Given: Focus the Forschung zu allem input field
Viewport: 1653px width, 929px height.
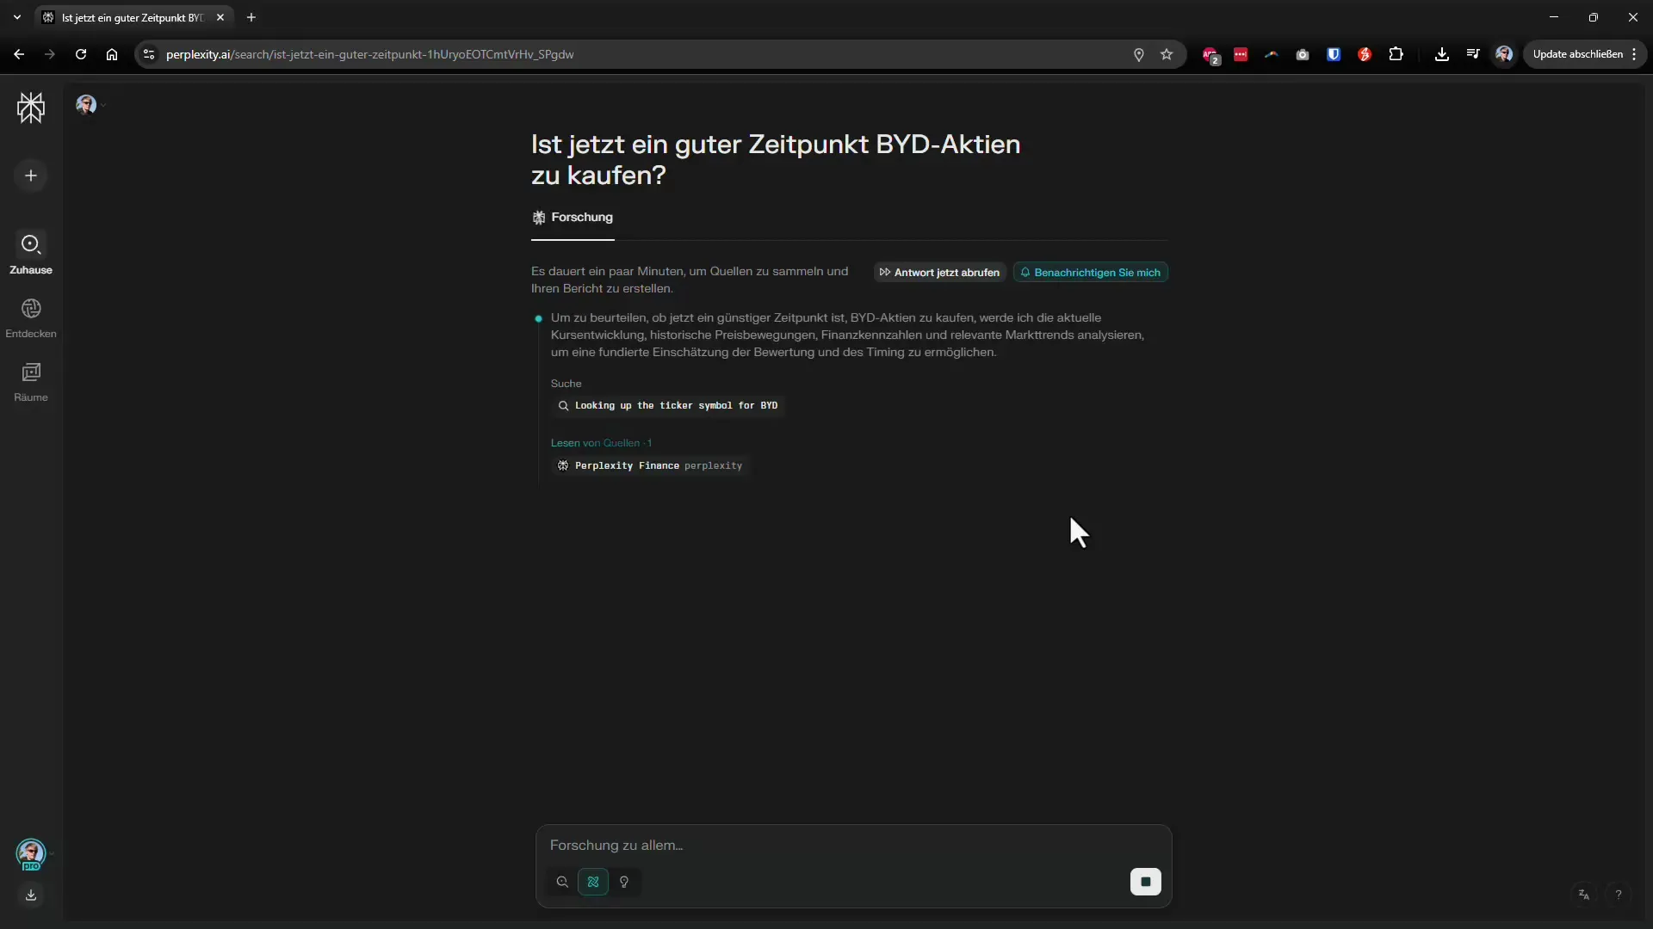Looking at the screenshot, I should pyautogui.click(x=852, y=846).
